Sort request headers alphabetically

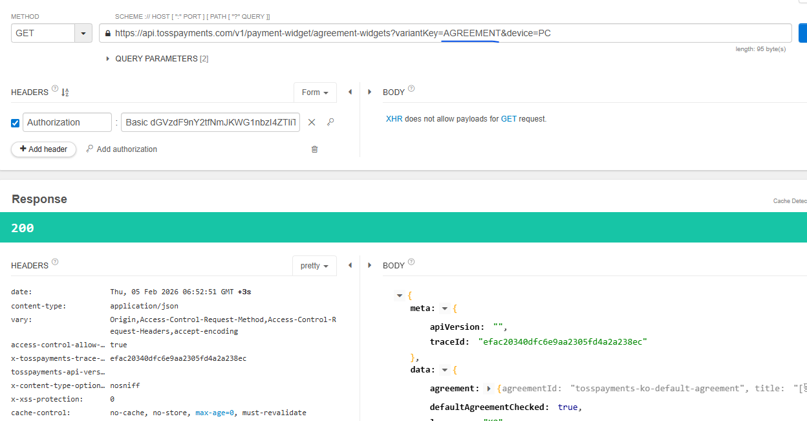[x=65, y=92]
